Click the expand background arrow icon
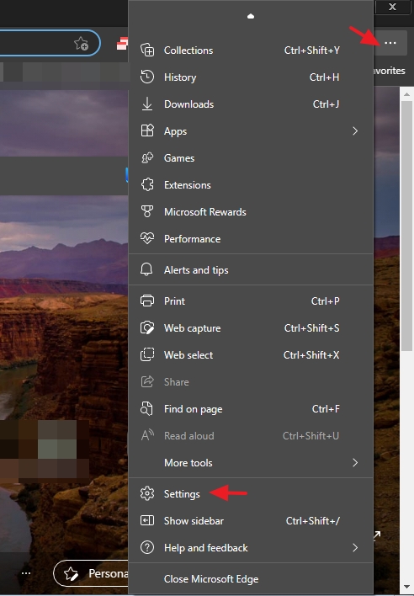This screenshot has width=414, height=596. [x=377, y=535]
